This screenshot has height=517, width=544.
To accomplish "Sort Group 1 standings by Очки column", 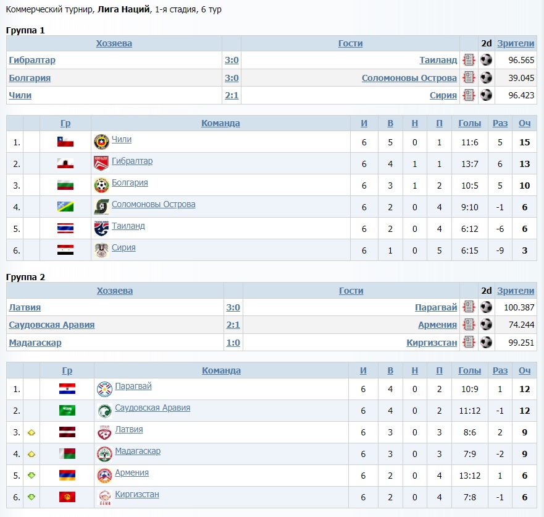I will [524, 123].
